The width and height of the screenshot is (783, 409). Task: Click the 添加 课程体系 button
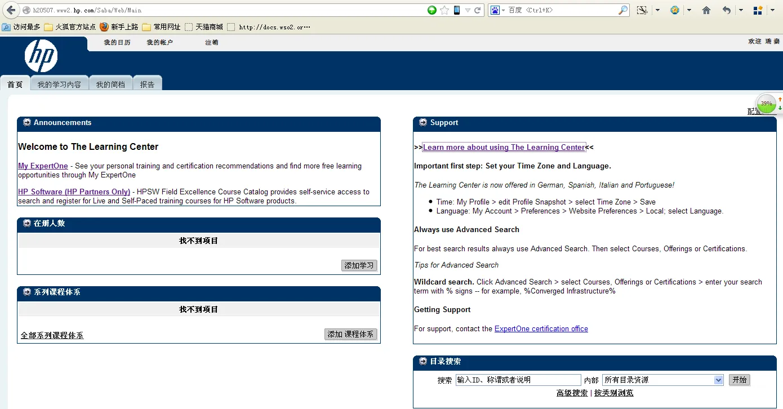(x=350, y=334)
